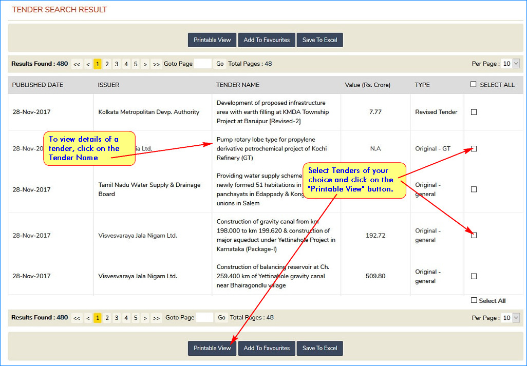Click bottom last page >> arrow
This screenshot has height=366, width=527.
156,318
